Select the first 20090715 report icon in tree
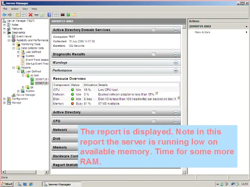Viewport: 250px width, 187px height. tap(32, 79)
